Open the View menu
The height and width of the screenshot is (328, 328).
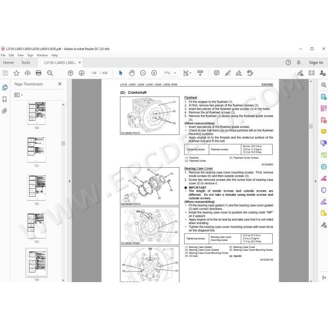click(x=21, y=55)
